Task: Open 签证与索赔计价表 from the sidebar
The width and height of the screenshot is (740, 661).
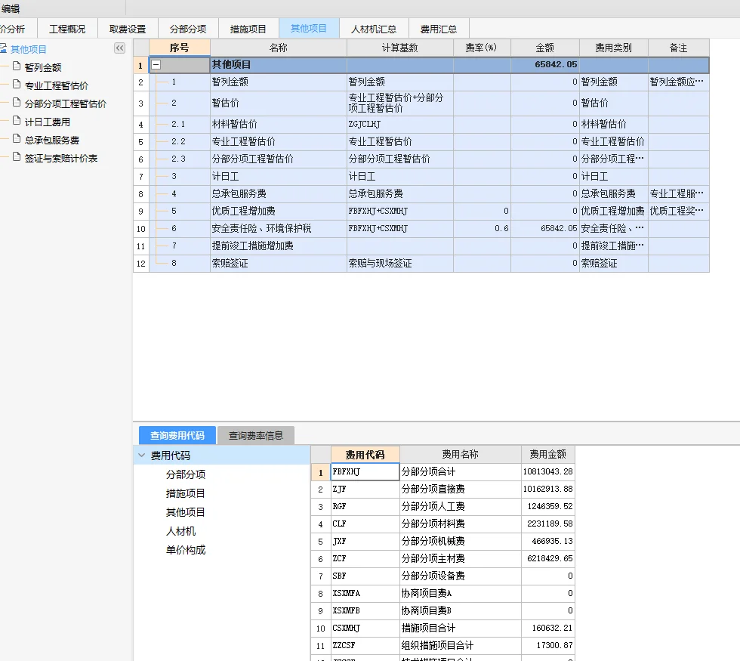Action: pos(17,157)
